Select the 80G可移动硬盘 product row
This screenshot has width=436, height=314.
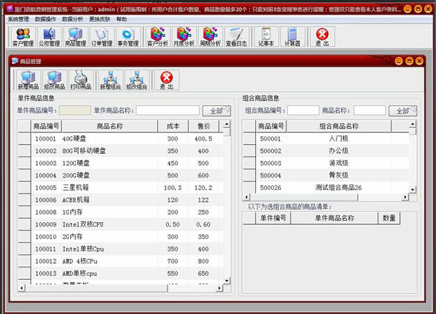pos(127,151)
